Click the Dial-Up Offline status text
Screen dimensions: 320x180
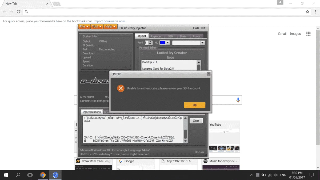click(103, 41)
